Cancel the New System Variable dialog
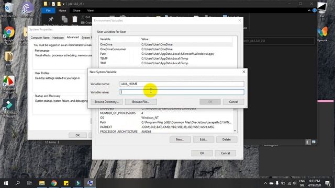Viewport: 335px width, 188px height. (x=233, y=102)
